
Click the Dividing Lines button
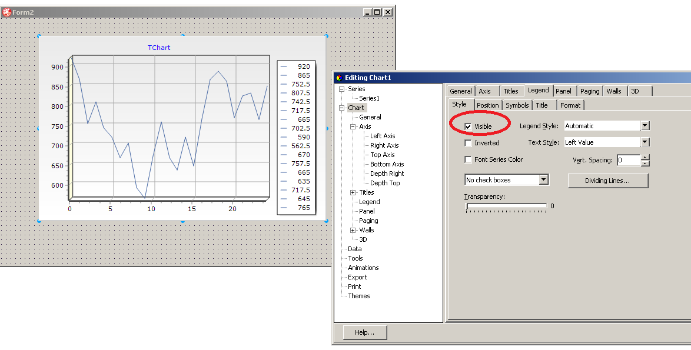point(607,181)
